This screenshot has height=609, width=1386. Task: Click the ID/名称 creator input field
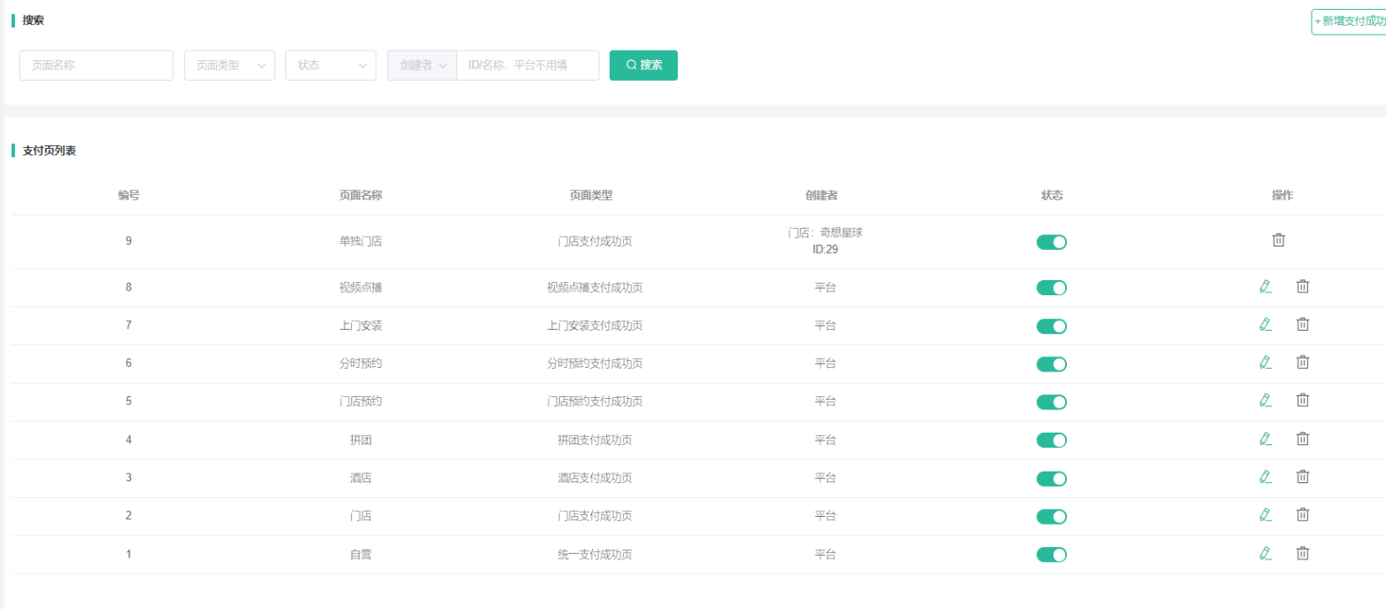pyautogui.click(x=527, y=66)
